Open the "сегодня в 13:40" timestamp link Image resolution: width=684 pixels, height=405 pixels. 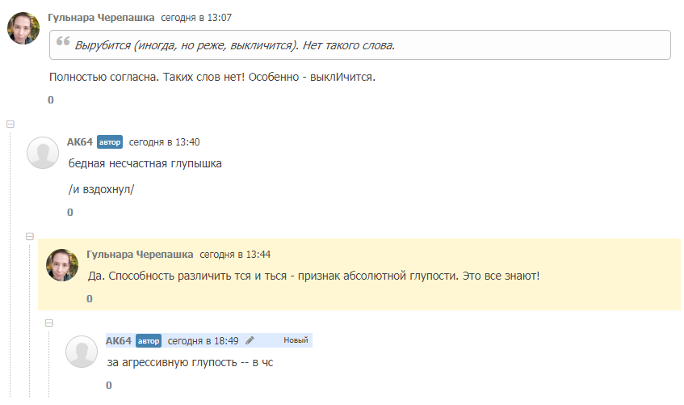164,141
